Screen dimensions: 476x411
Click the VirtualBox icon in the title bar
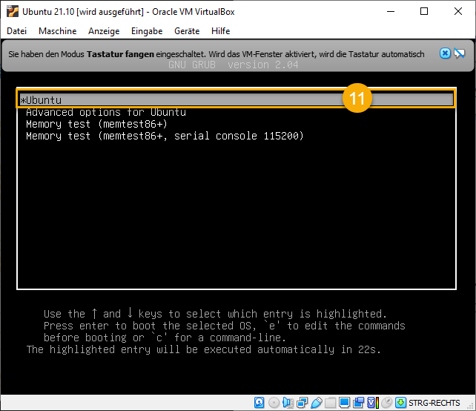(12, 11)
